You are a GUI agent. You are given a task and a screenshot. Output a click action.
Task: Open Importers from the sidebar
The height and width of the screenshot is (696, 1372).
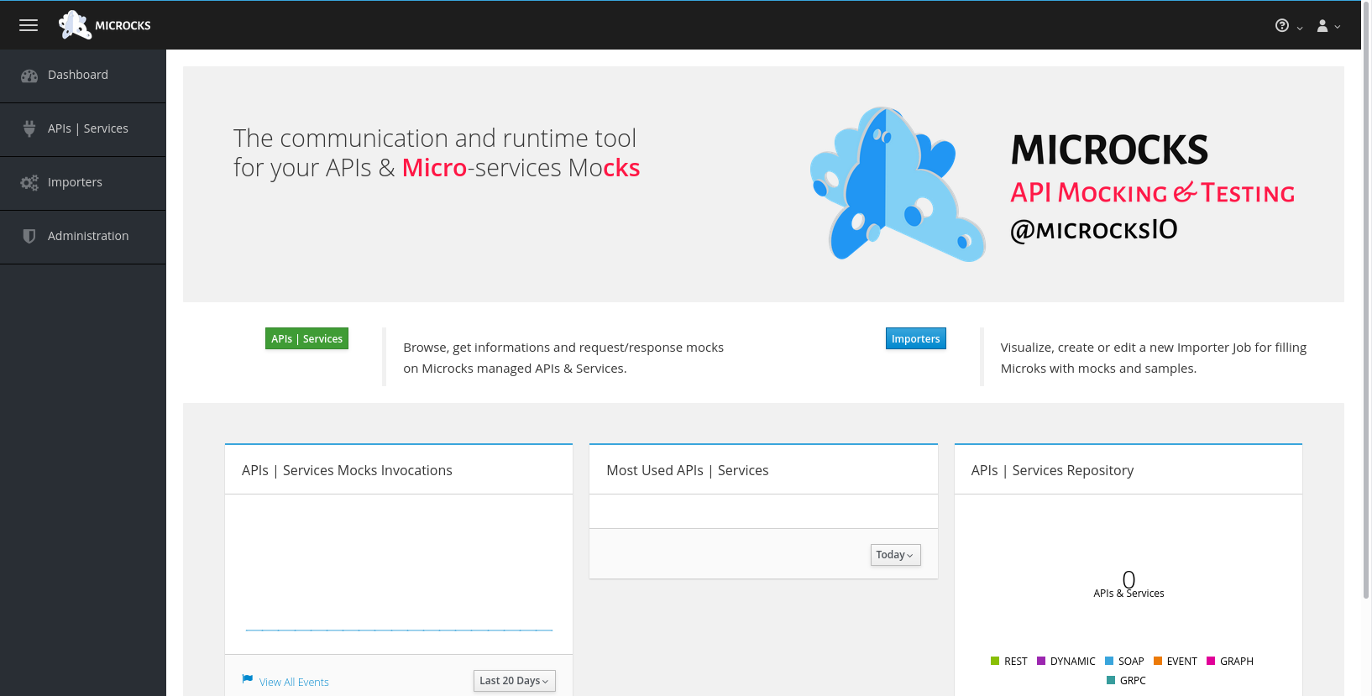click(83, 183)
